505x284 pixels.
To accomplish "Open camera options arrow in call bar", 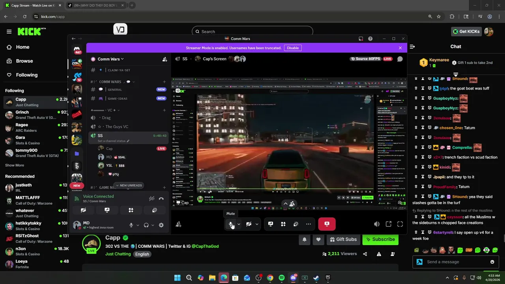I will (257, 224).
